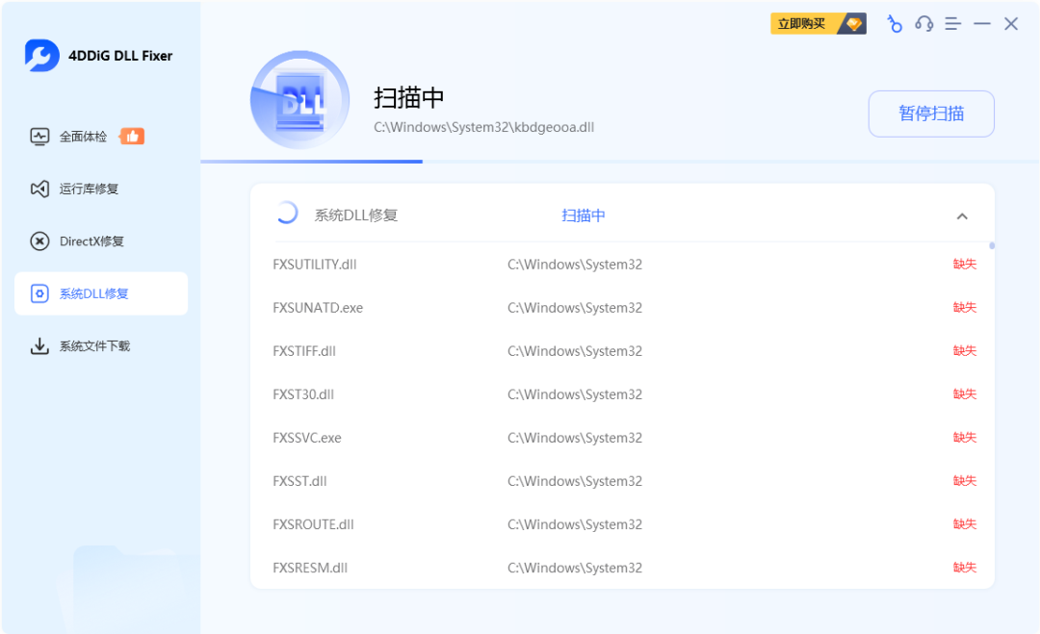Collapse the 系统DLL修复 results section
This screenshot has height=634, width=1040.
(x=962, y=216)
